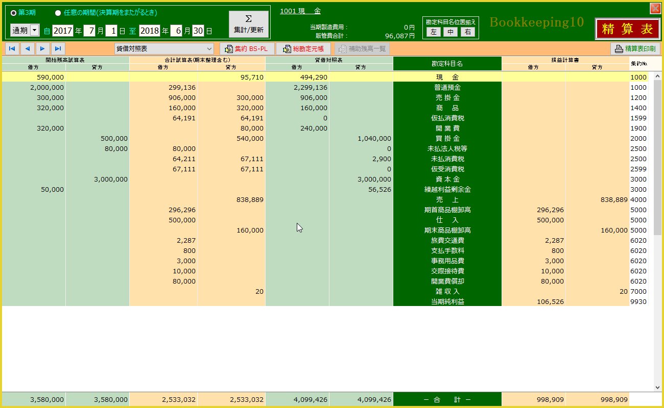Print with 精算表印刷 button
The image size is (664, 408).
pos(635,48)
